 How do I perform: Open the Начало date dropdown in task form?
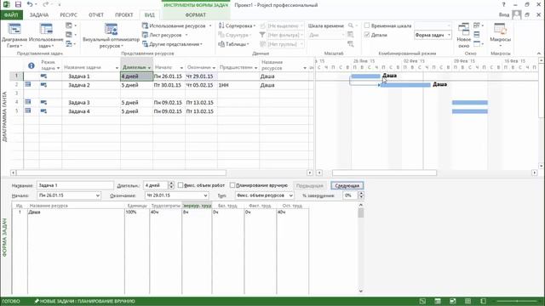tap(98, 195)
